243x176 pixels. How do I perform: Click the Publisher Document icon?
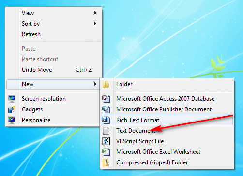(106, 109)
